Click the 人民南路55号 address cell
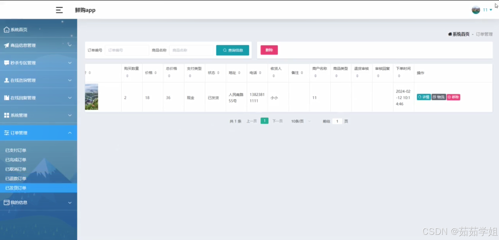Screen dimensions: 499x240 pos(236,98)
